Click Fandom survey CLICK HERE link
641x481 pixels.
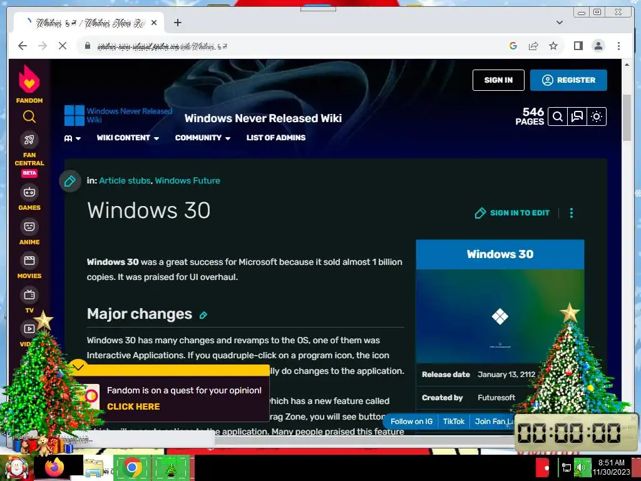pyautogui.click(x=133, y=406)
